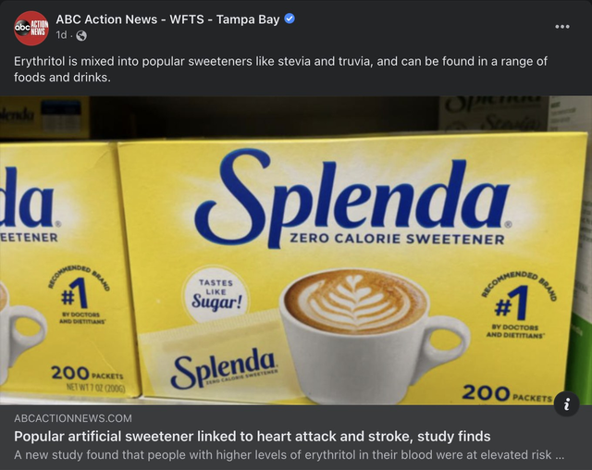Click the post caption about erythritol
592x470 pixels.
pyautogui.click(x=280, y=69)
